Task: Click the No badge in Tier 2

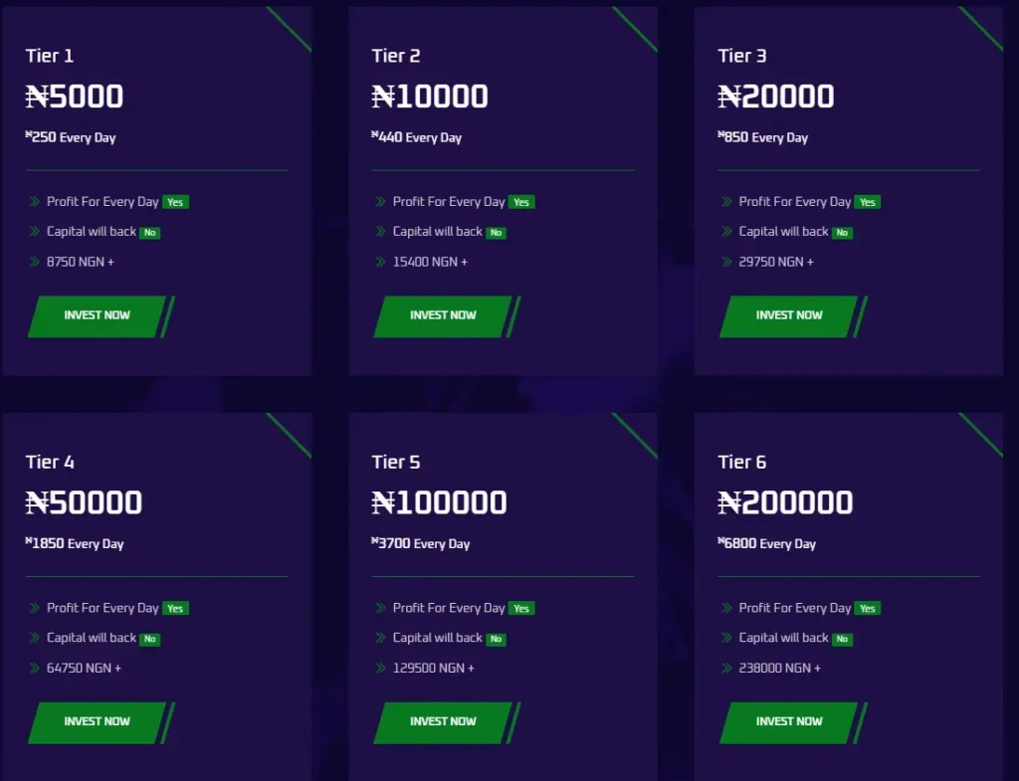Action: tap(496, 233)
